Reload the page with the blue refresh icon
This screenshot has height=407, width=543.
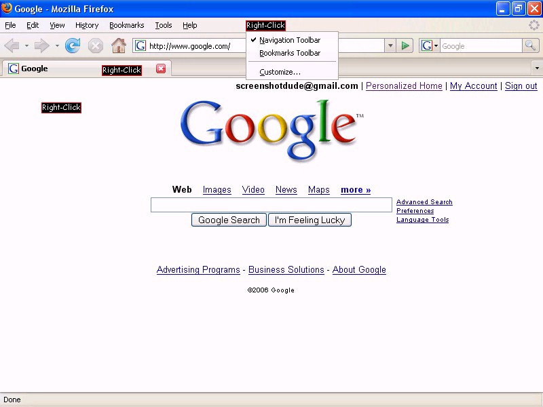pyautogui.click(x=73, y=45)
